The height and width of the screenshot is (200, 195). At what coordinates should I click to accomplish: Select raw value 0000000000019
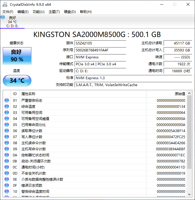click(x=171, y=173)
